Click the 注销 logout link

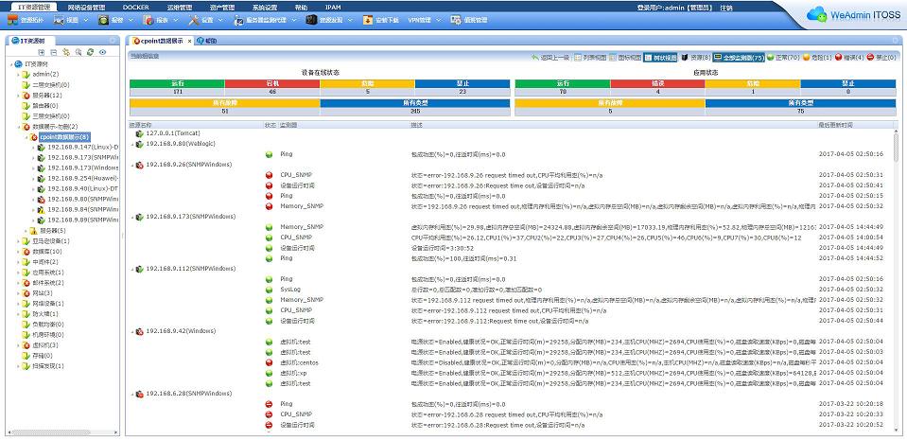(x=726, y=7)
